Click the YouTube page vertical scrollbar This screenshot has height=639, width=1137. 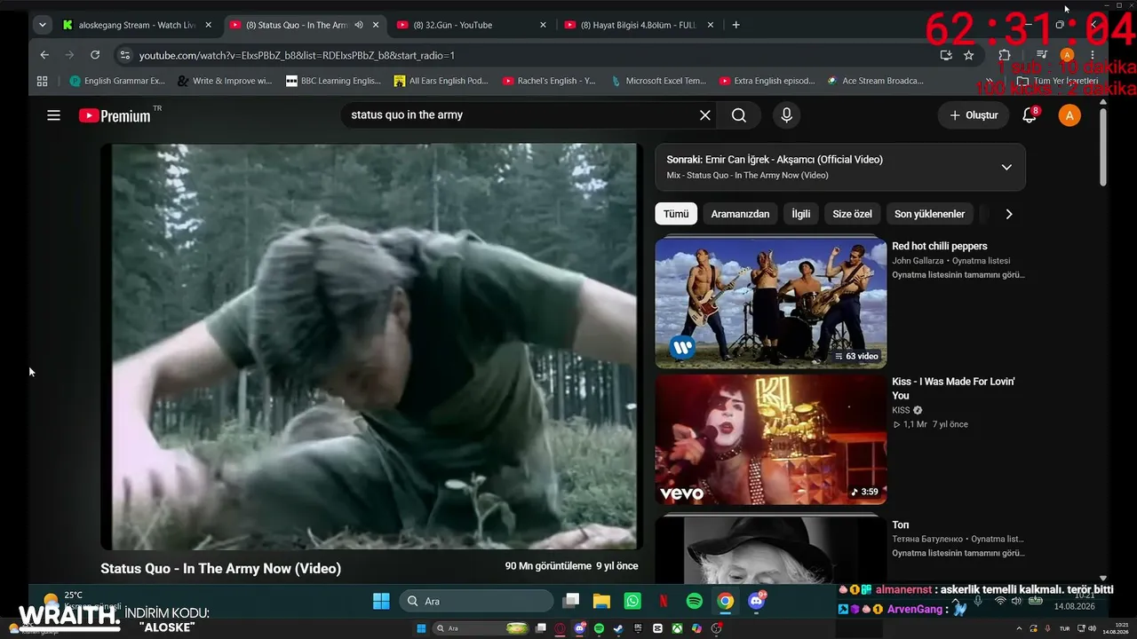(x=1103, y=146)
